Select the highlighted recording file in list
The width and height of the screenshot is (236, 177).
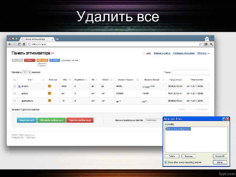click(x=178, y=129)
